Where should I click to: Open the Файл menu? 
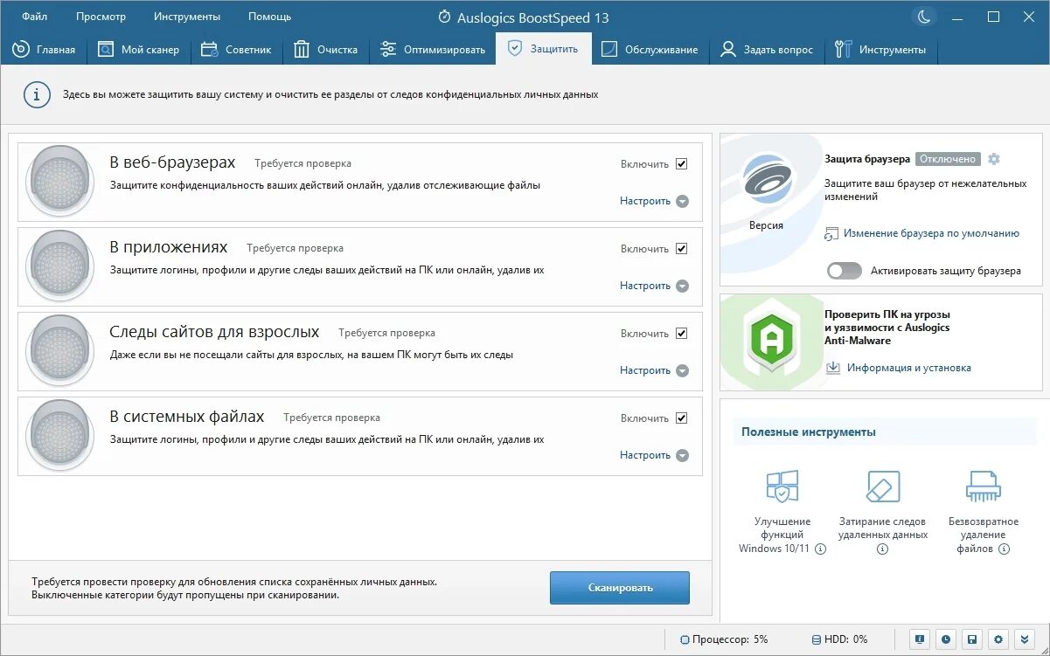pyautogui.click(x=35, y=17)
